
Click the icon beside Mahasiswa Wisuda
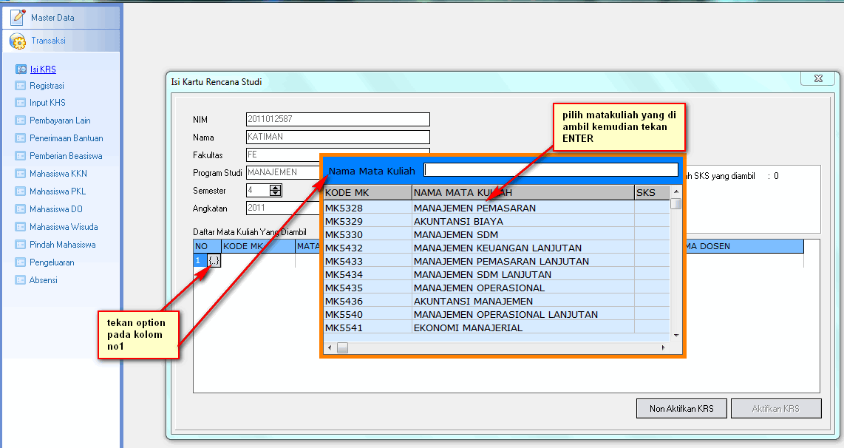tap(21, 227)
